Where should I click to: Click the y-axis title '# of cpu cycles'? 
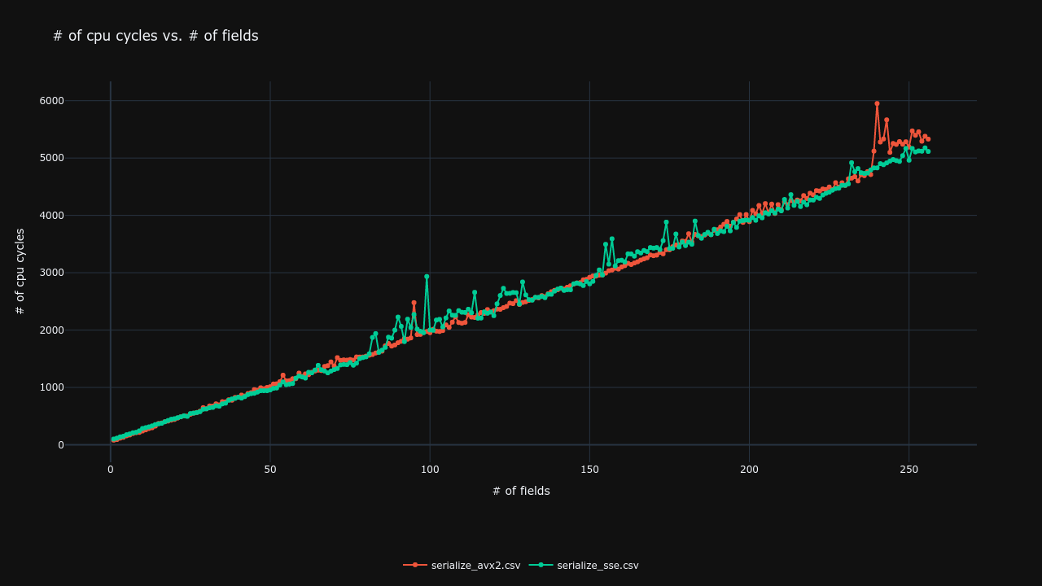pyautogui.click(x=20, y=271)
